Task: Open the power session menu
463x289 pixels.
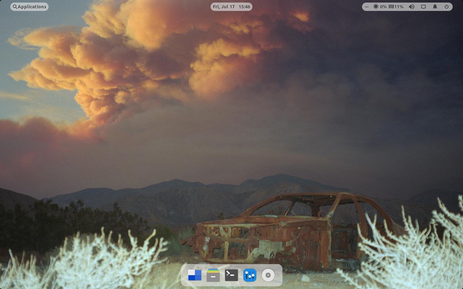Action: point(447,7)
